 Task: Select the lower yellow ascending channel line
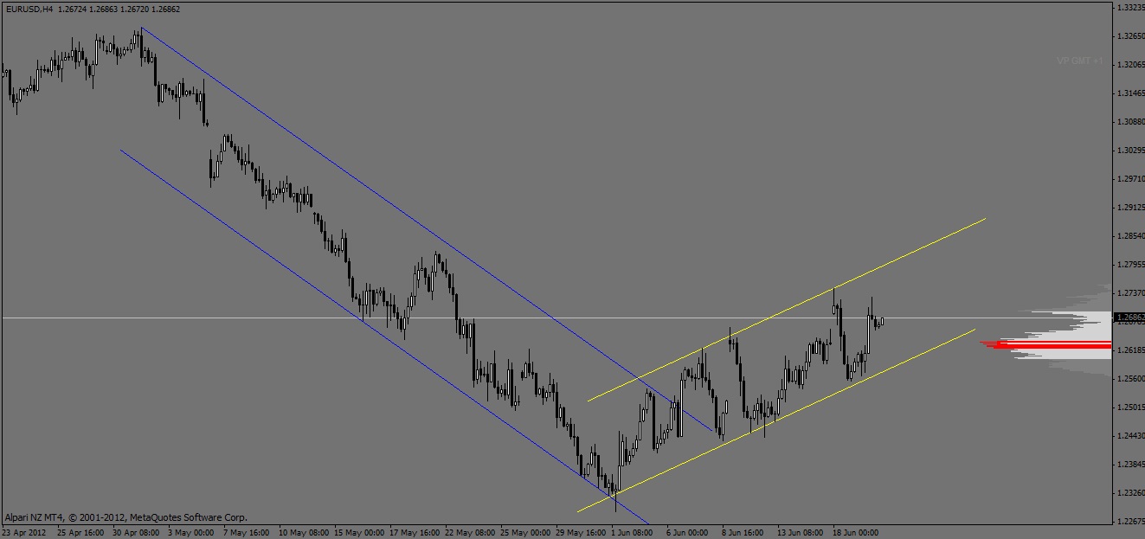tap(775, 420)
